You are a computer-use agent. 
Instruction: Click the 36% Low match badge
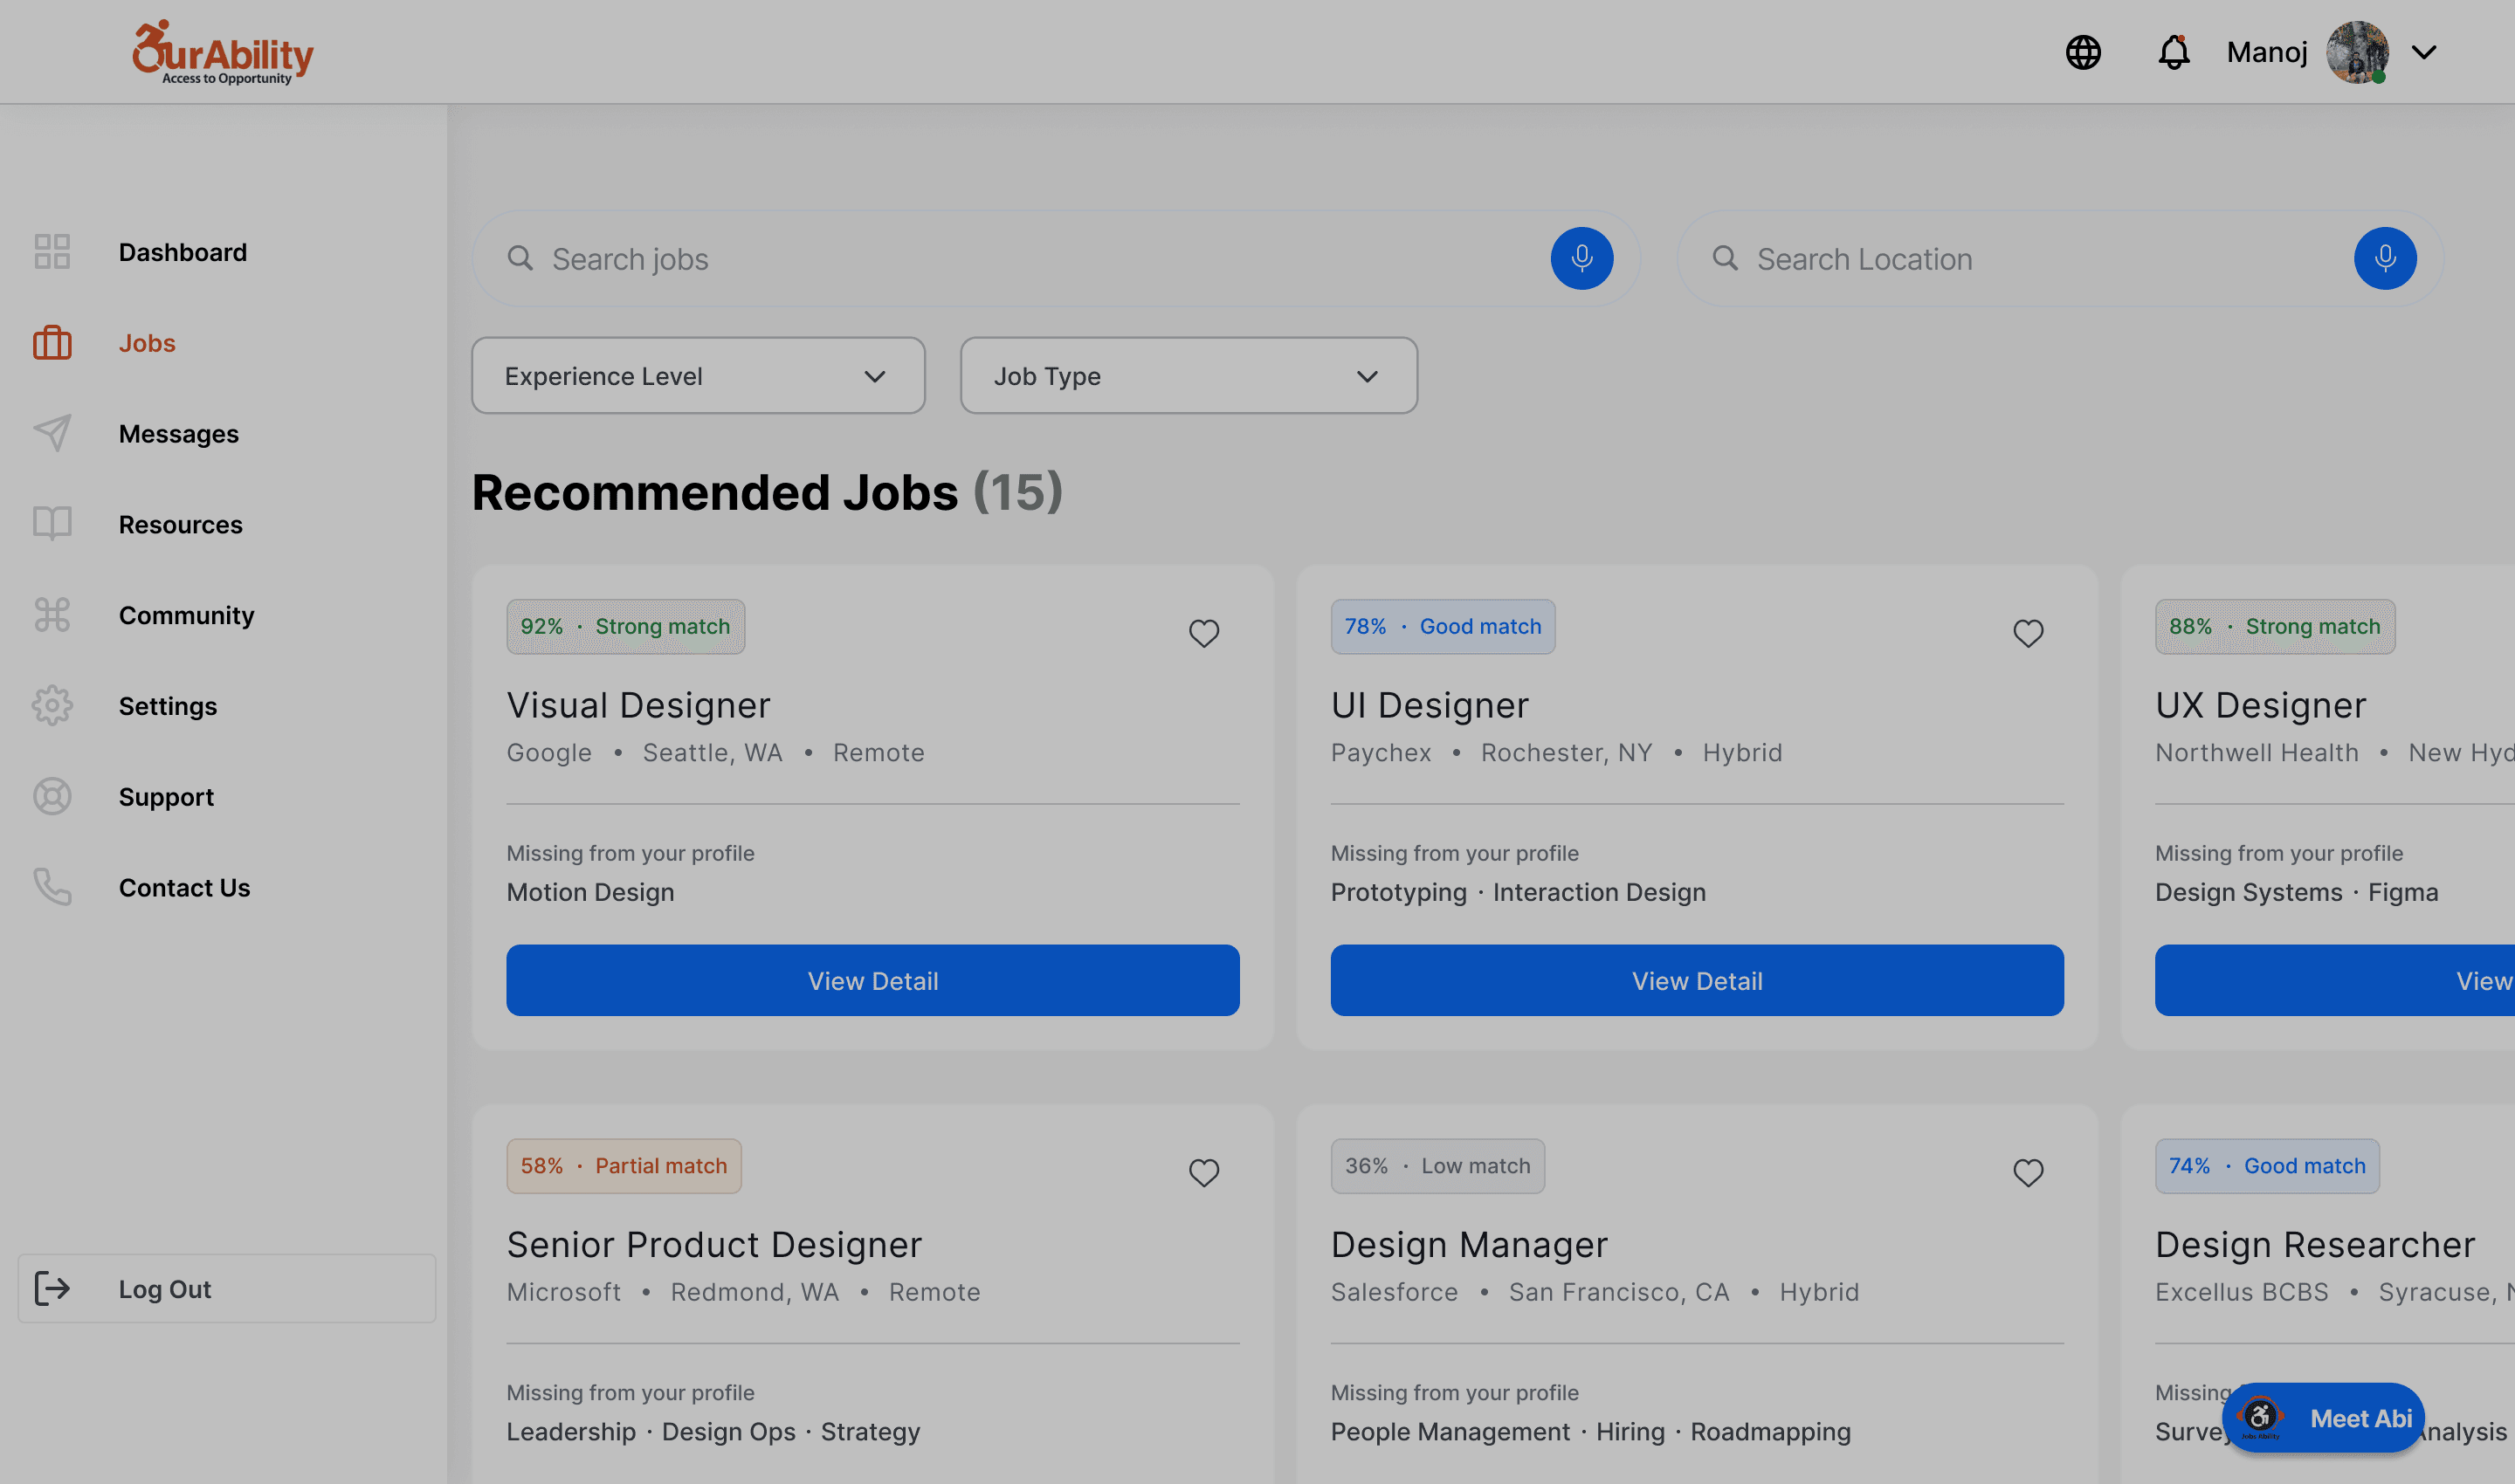(x=1437, y=1166)
